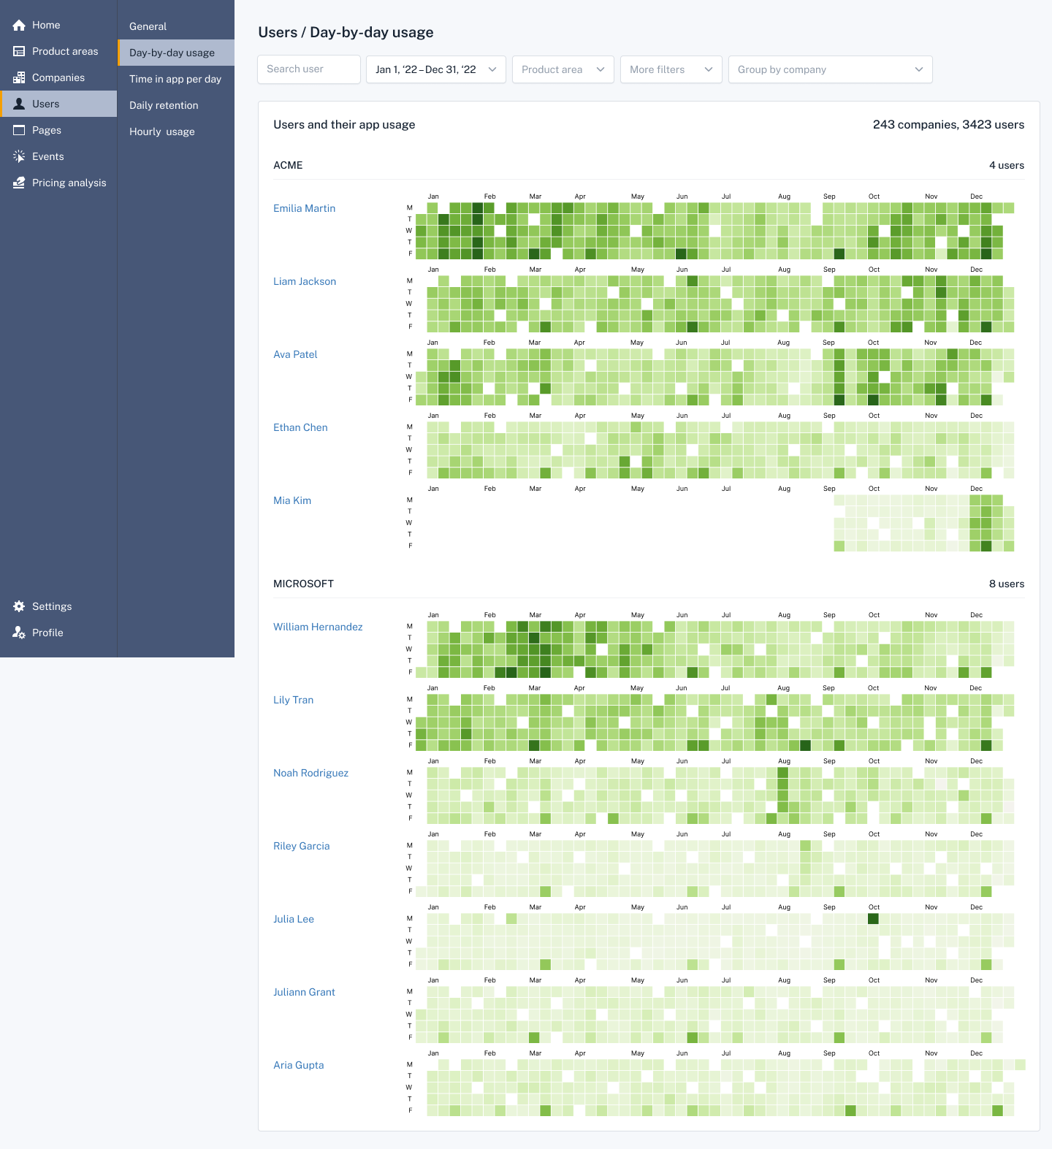Click the Search user field
1052x1149 pixels.
tap(308, 69)
